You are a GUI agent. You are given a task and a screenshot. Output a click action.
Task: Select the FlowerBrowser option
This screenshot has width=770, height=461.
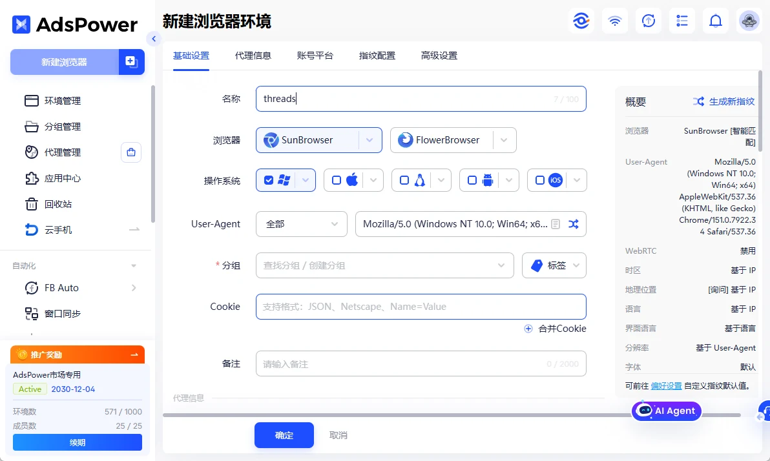pos(441,140)
